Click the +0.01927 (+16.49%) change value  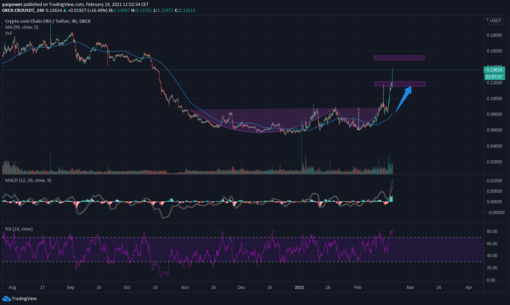[x=87, y=10]
